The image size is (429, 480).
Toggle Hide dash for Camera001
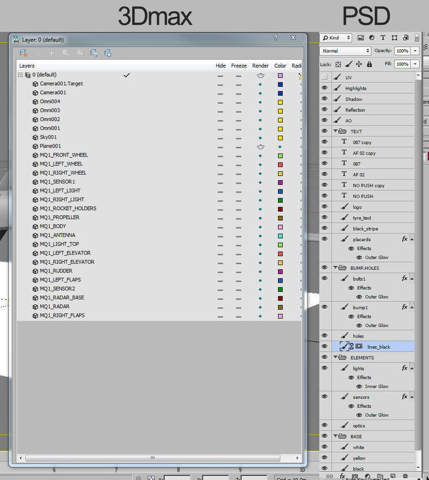[x=220, y=94]
